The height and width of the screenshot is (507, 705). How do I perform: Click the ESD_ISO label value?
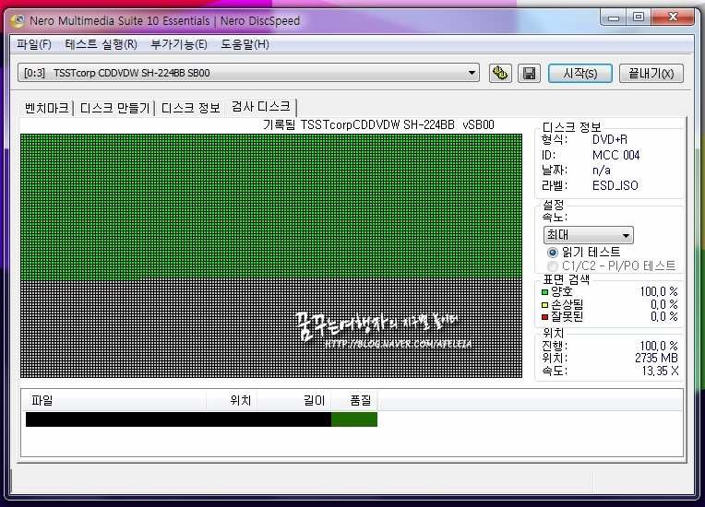[x=615, y=185]
